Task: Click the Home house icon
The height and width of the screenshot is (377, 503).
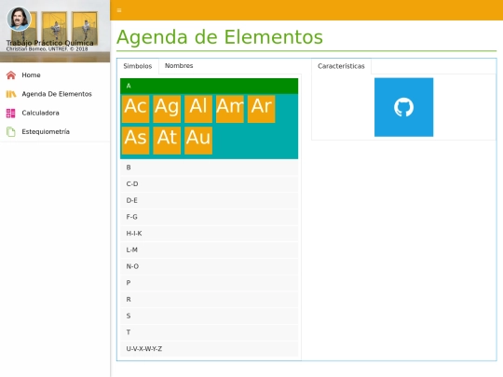Action: 11,75
